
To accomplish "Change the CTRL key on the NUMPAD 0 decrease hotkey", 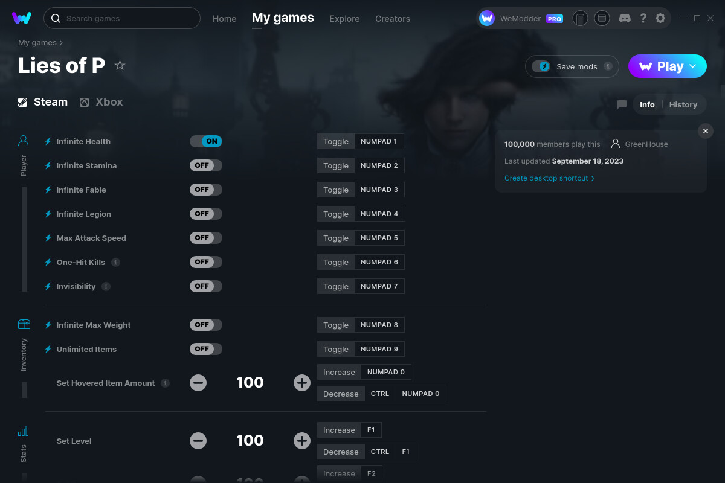I will click(380, 394).
